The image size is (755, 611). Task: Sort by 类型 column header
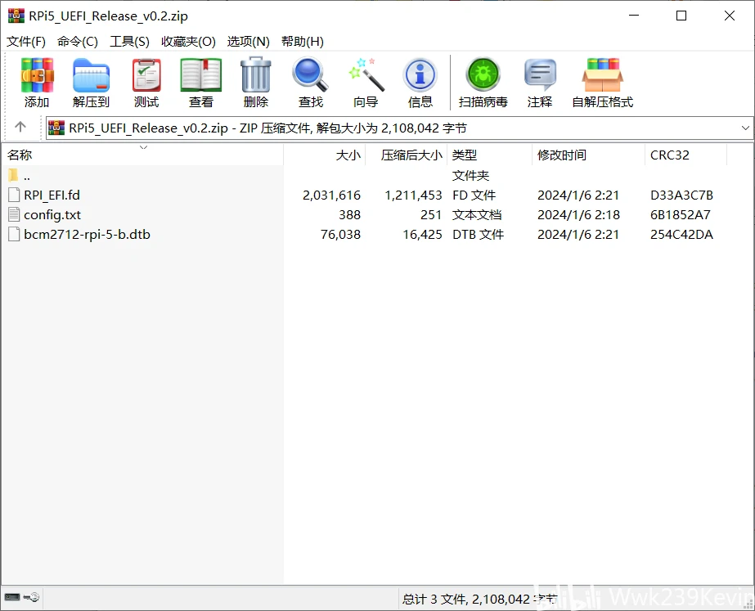(x=489, y=155)
